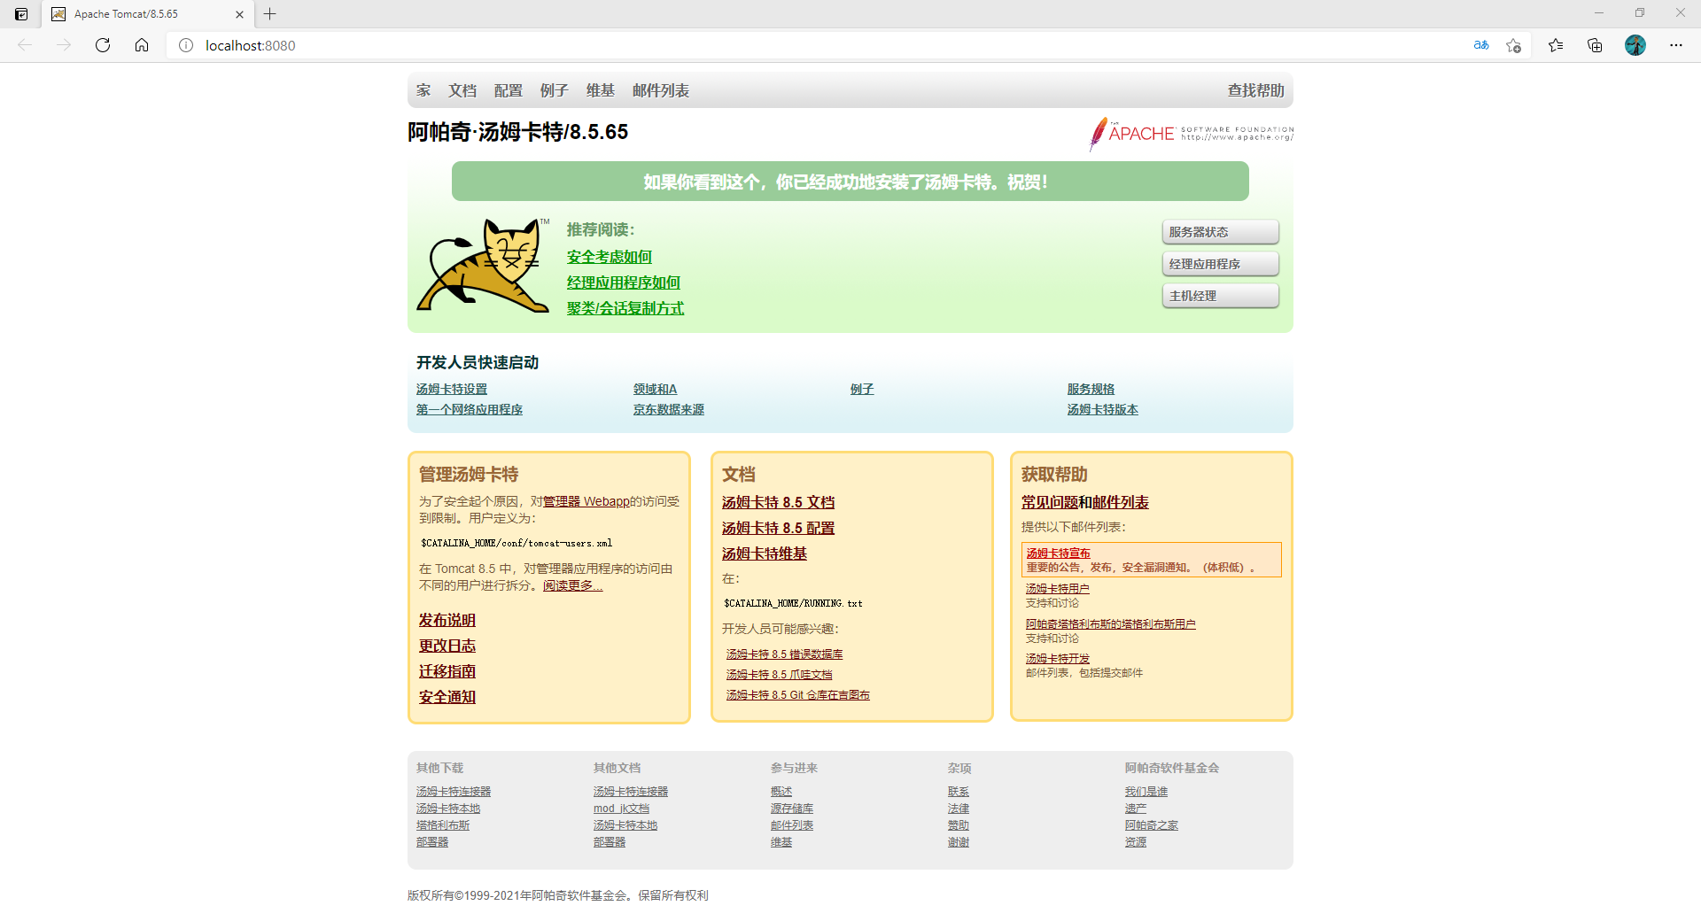The image size is (1701, 921).
Task: Click the 经理应用程序 button
Action: (1221, 264)
